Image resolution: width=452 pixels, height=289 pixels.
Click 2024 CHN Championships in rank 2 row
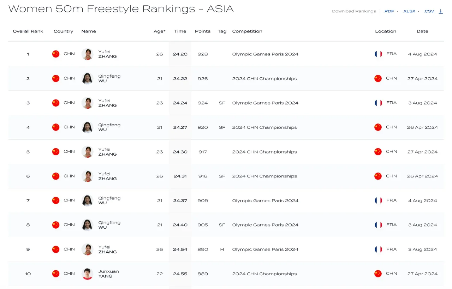pyautogui.click(x=264, y=79)
